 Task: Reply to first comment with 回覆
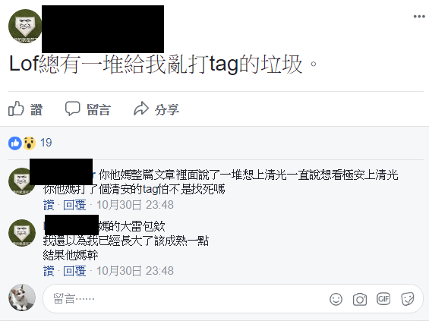click(x=74, y=205)
